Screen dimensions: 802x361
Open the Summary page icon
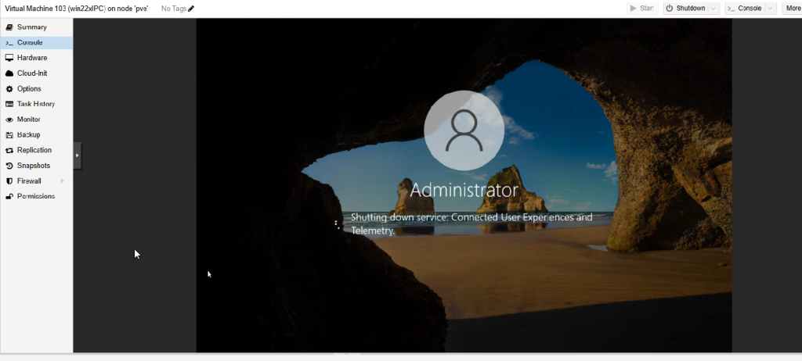9,27
